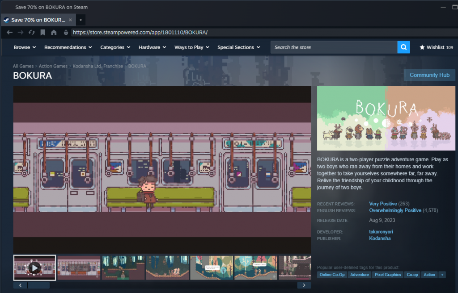Go back with the browser back arrow
458x293 pixels.
point(9,33)
